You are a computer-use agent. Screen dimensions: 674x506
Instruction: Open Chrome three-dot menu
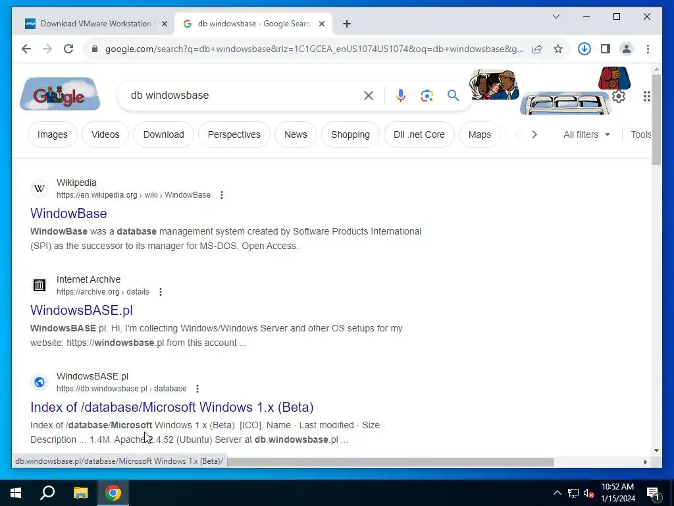click(x=648, y=49)
